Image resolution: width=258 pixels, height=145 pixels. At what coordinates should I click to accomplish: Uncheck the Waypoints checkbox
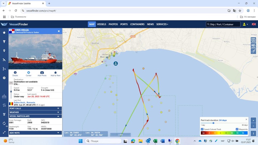click(237, 129)
